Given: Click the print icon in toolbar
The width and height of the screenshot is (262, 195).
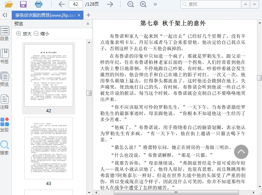Looking at the screenshot, I should click(x=39, y=4).
